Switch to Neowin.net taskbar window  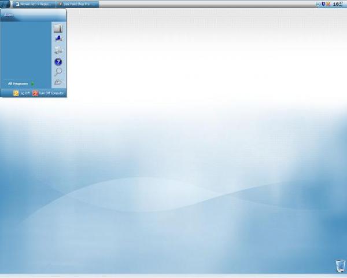point(34,4)
